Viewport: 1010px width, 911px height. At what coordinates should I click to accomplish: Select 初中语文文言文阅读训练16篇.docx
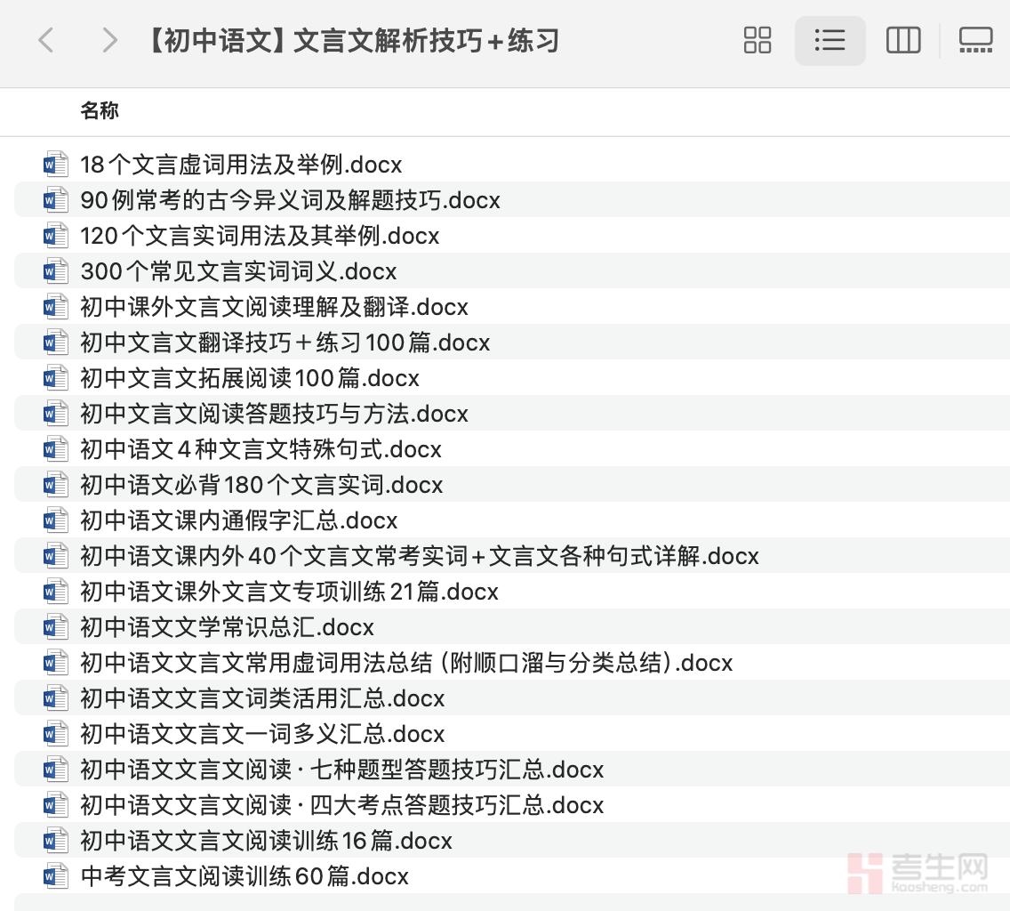pyautogui.click(x=266, y=841)
